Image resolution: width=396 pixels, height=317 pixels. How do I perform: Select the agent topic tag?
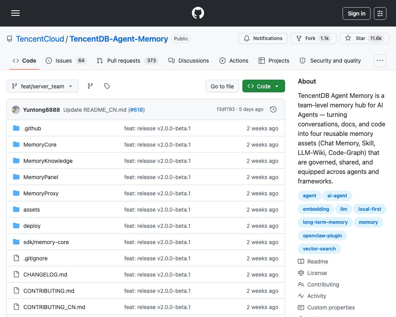tap(309, 196)
